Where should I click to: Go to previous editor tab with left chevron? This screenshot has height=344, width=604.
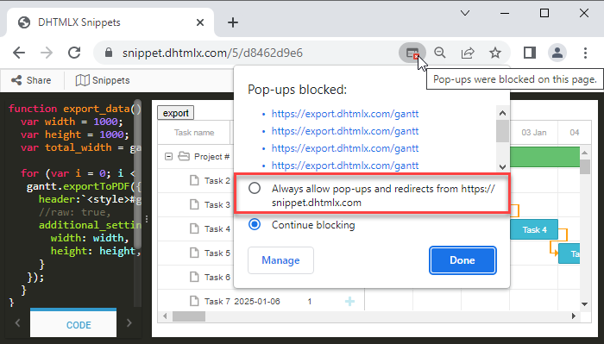17,323
